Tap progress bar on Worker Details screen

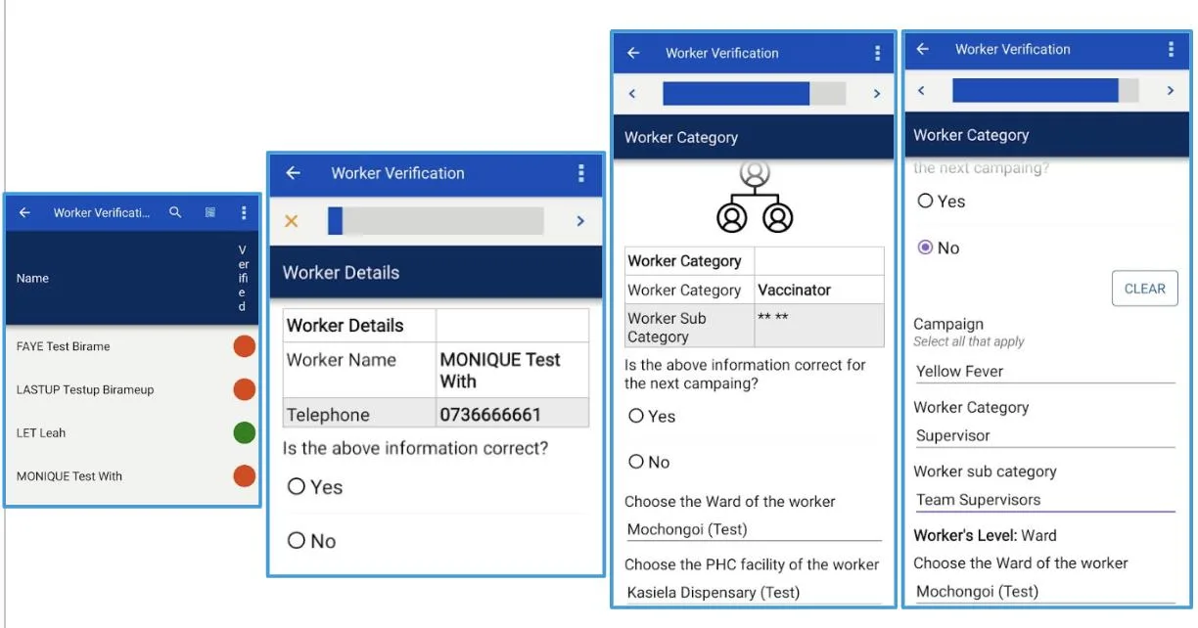coord(436,221)
